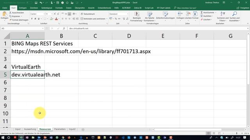Open Schriftart dialog launcher

[x=59, y=23]
